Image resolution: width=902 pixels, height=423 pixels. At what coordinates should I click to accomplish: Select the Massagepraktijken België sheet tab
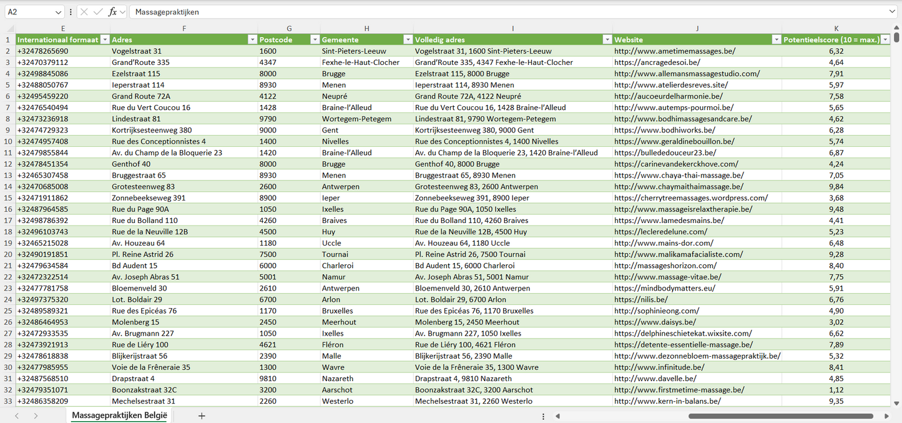[x=119, y=416]
